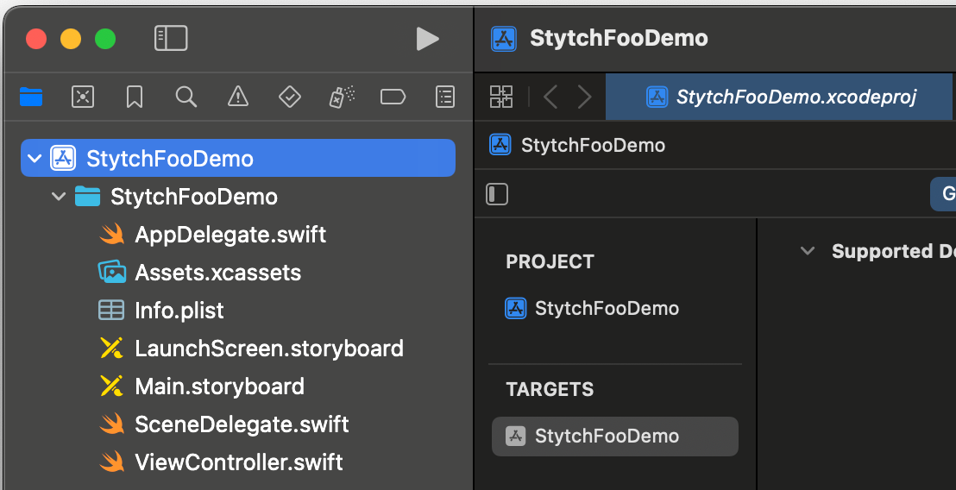956x490 pixels.
Task: Click the PROJECT section header
Action: point(550,261)
